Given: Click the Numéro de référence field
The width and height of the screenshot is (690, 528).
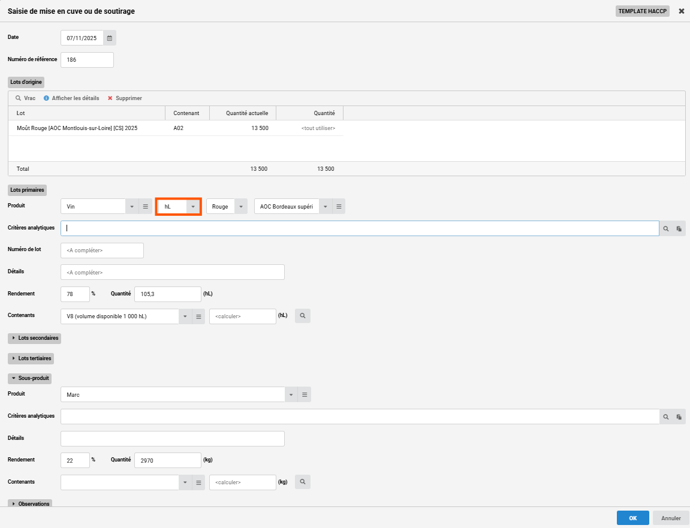Looking at the screenshot, I should (x=87, y=60).
